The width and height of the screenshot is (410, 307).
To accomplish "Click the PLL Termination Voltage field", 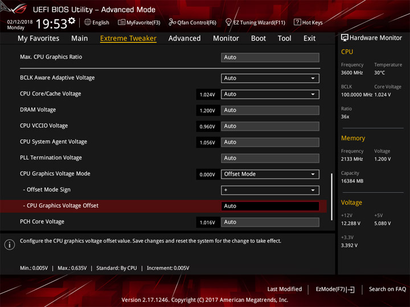I will coord(270,158).
